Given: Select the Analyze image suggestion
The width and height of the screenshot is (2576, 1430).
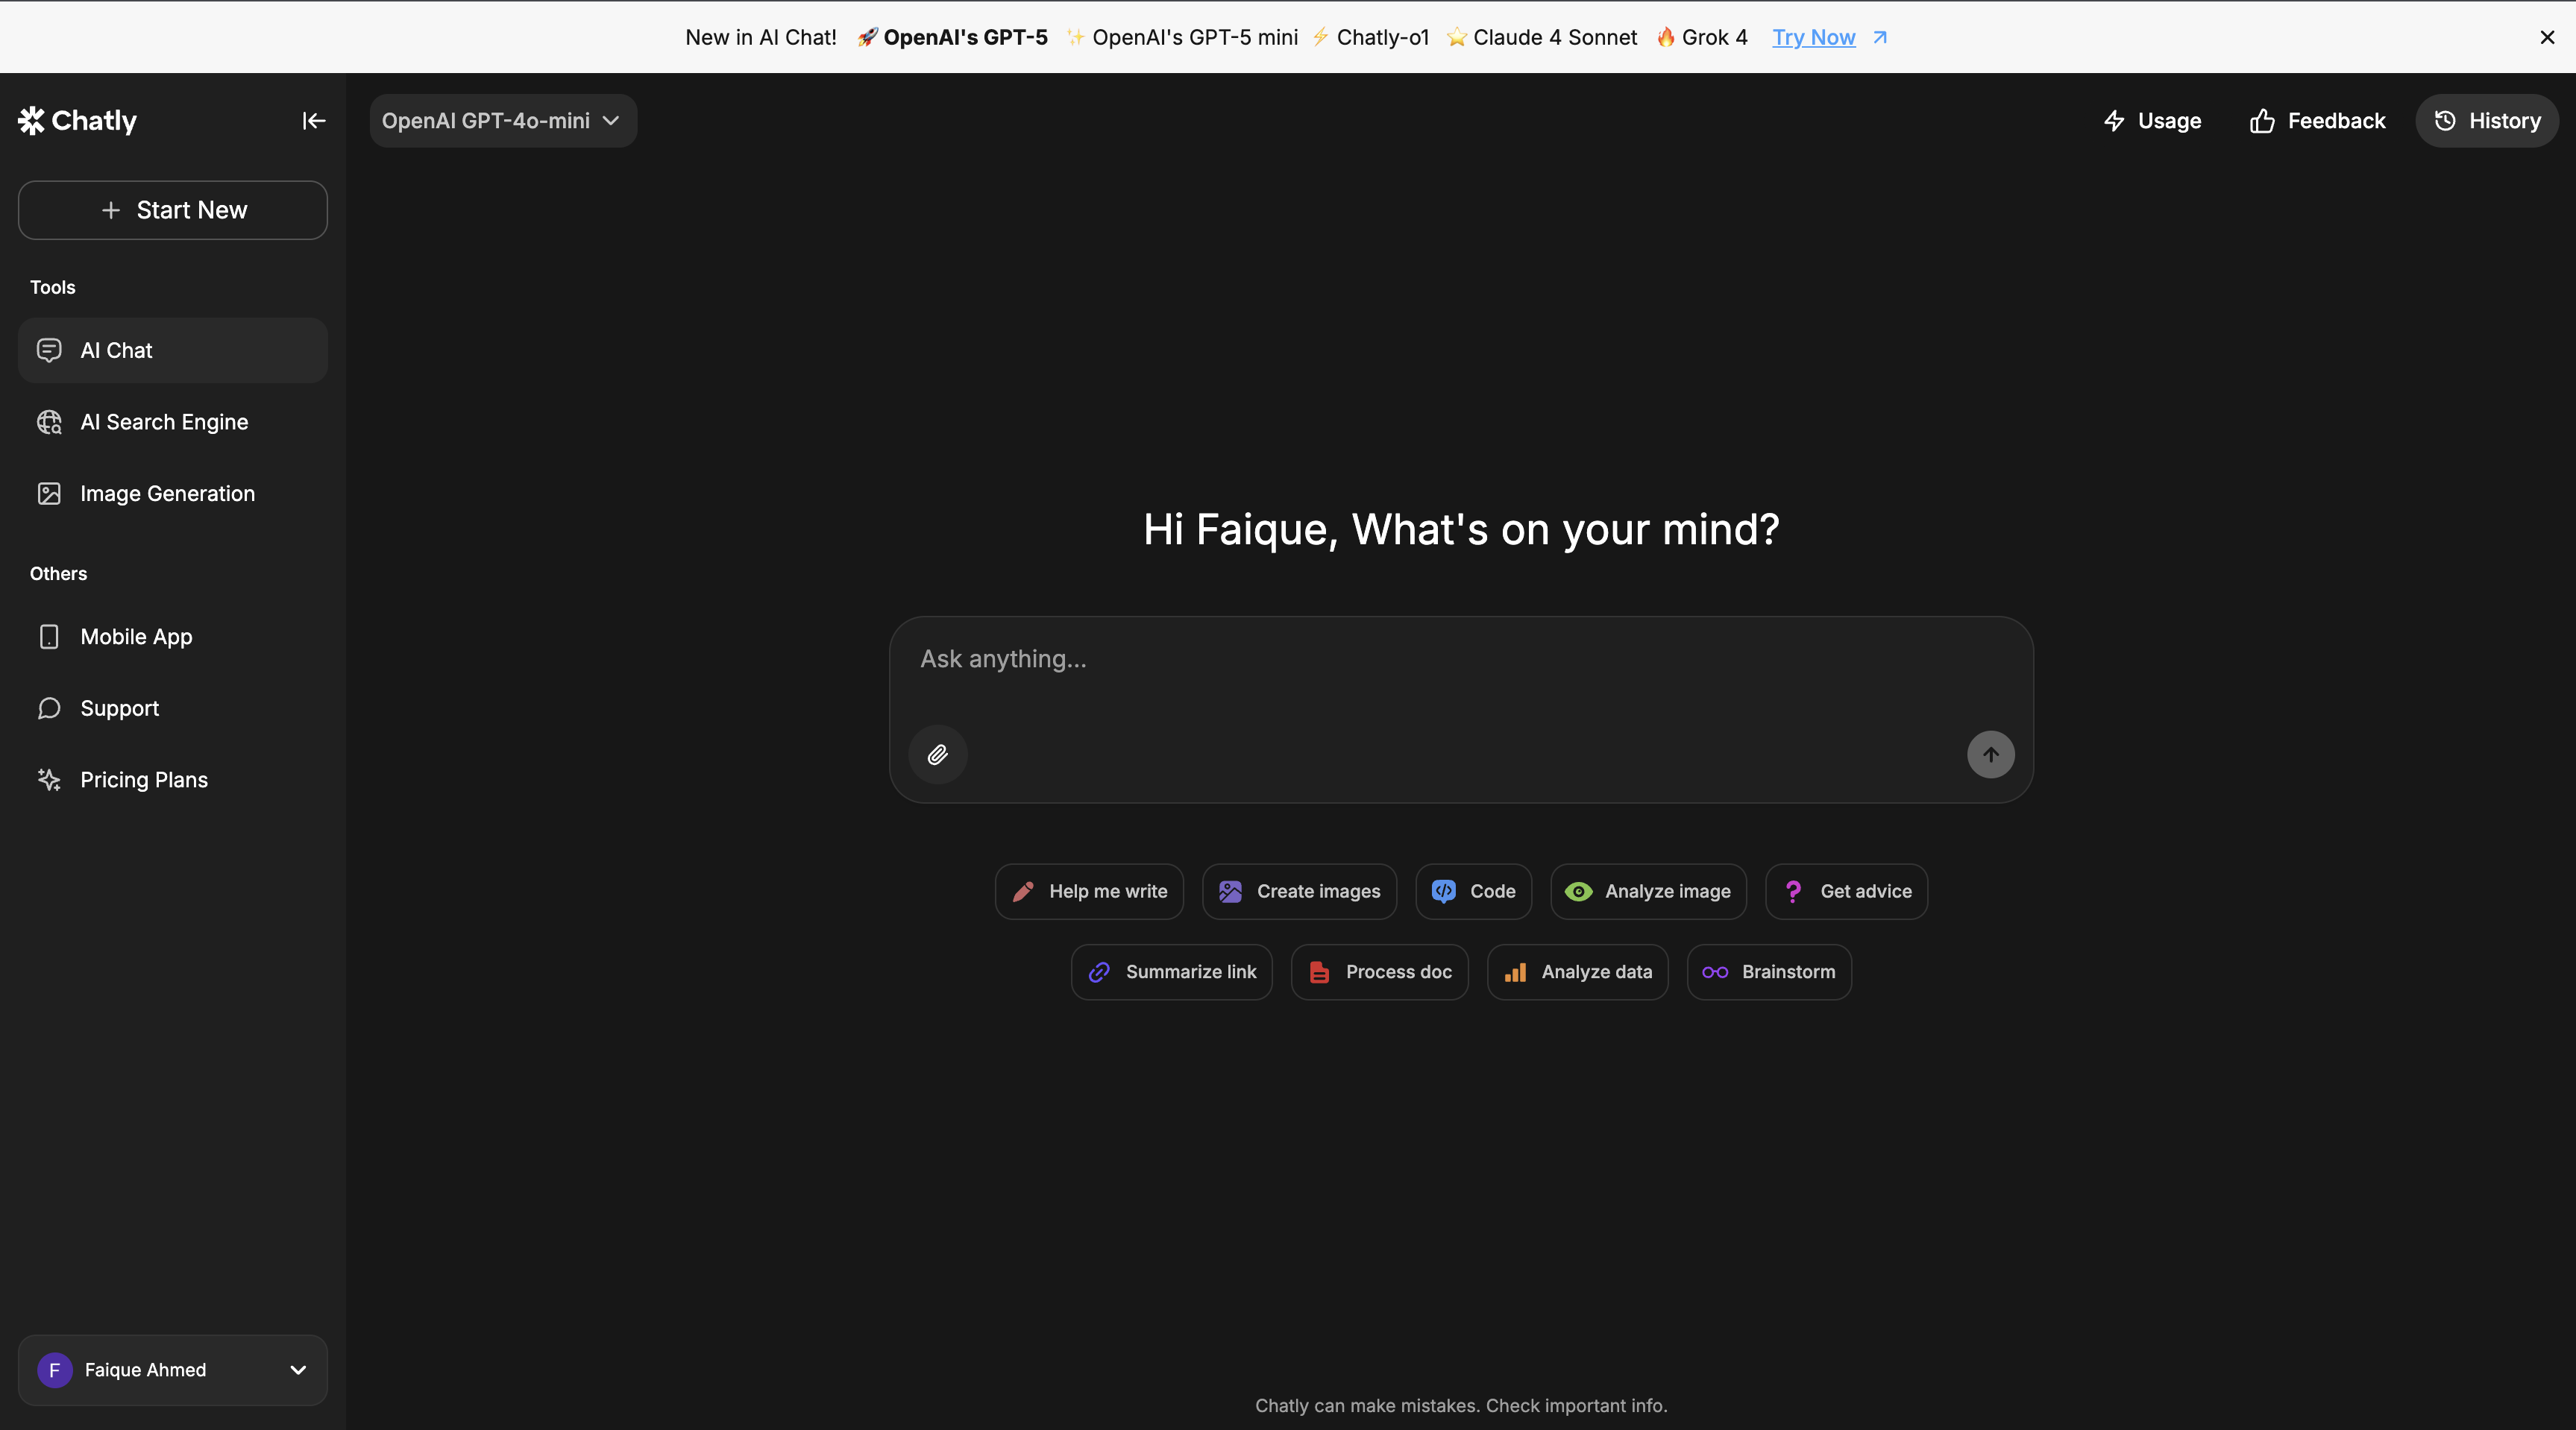Looking at the screenshot, I should (x=1648, y=891).
